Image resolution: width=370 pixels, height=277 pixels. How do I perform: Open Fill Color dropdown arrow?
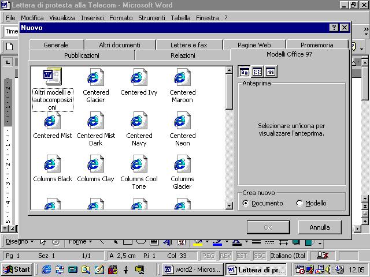point(207,242)
